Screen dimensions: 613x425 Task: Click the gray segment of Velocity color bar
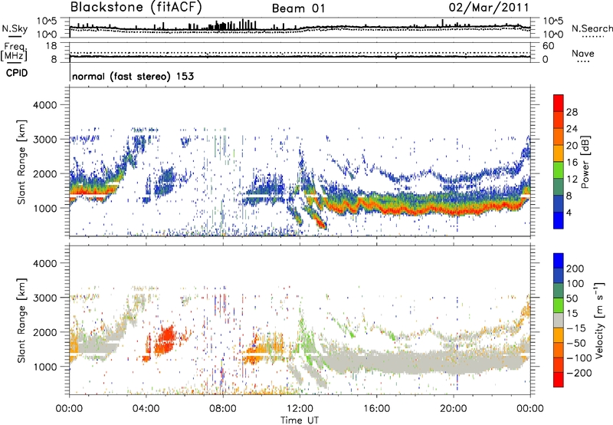[x=559, y=320]
